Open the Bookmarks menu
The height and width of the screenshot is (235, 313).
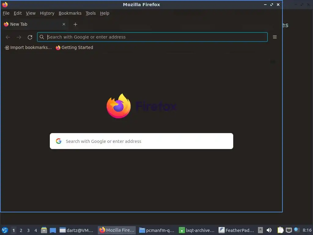tap(70, 13)
